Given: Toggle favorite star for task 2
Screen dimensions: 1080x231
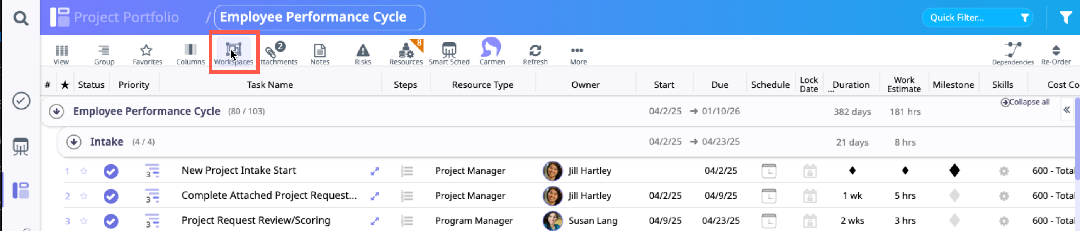Looking at the screenshot, I should [x=84, y=196].
